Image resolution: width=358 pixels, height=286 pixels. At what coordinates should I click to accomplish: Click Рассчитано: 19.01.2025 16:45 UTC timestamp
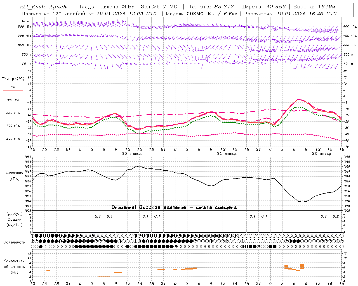click(290, 14)
